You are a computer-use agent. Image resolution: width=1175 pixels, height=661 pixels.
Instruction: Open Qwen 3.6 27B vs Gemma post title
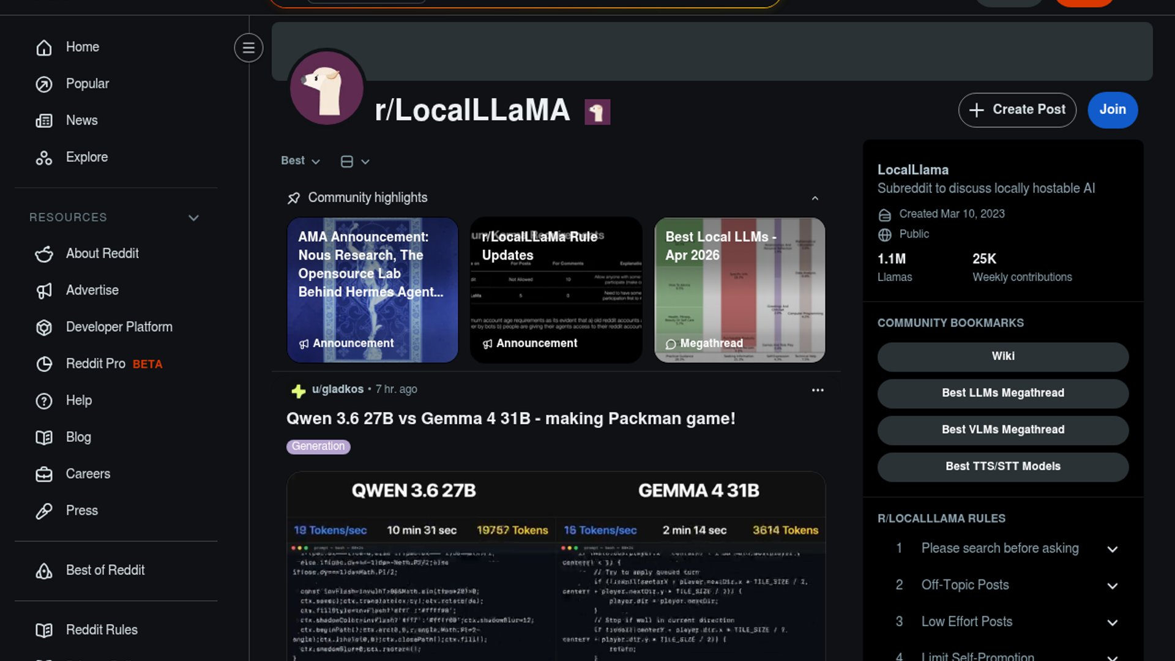511,419
